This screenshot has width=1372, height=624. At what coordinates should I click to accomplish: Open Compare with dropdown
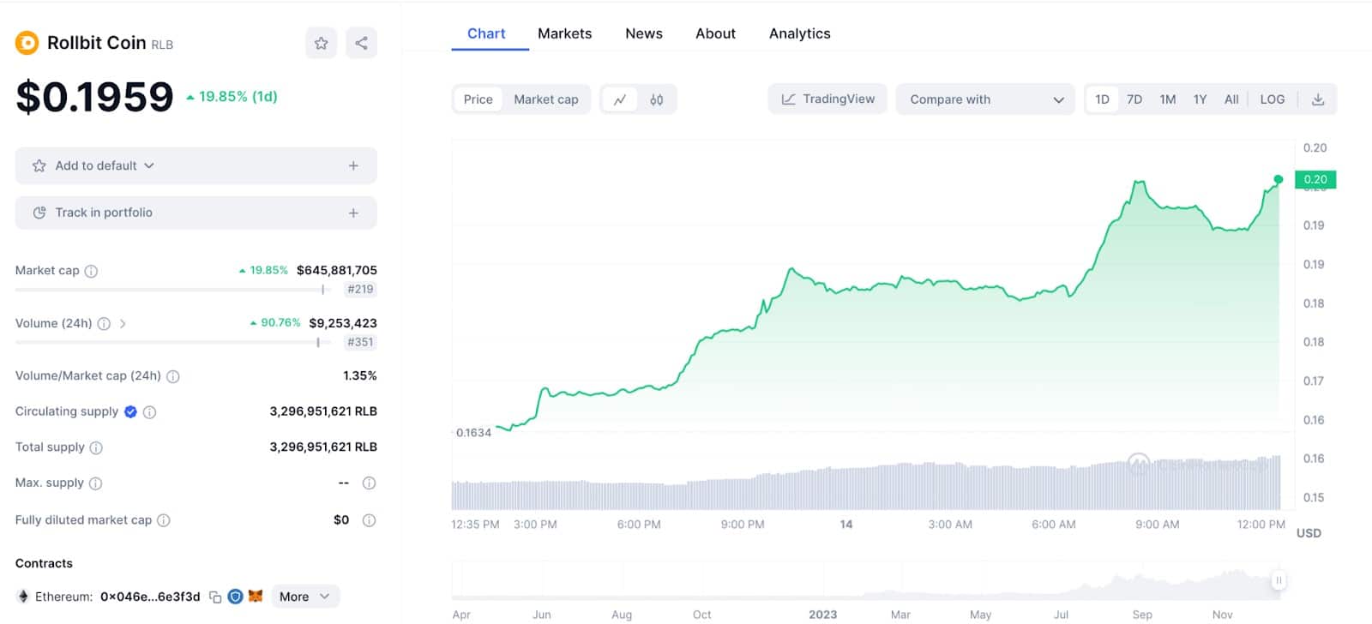984,99
